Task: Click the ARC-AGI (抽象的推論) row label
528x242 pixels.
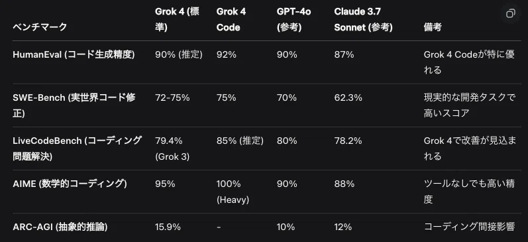Action: coord(60,227)
